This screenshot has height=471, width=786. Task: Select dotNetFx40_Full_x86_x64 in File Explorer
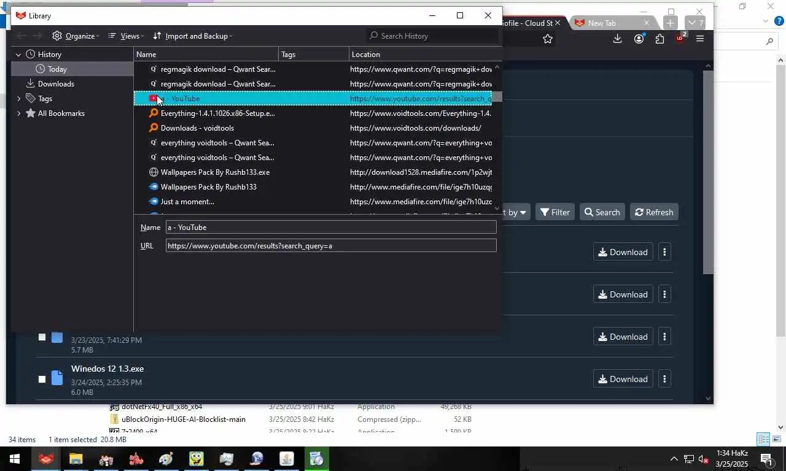coord(161,407)
